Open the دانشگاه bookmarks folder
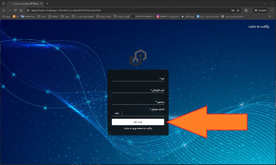 pyautogui.click(x=53, y=16)
